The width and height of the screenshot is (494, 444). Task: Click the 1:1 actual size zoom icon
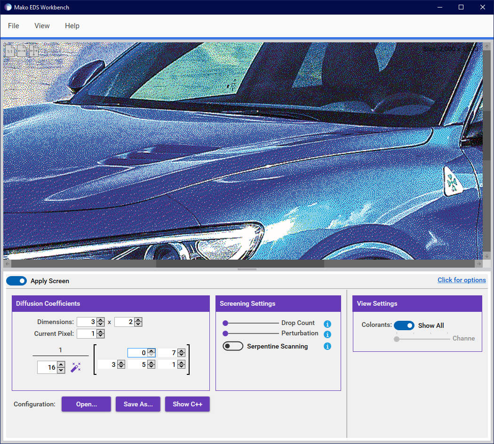pos(10,51)
